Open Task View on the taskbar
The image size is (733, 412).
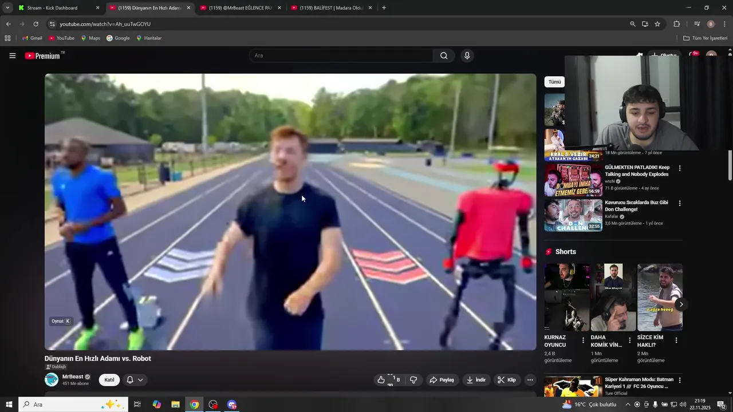137,405
